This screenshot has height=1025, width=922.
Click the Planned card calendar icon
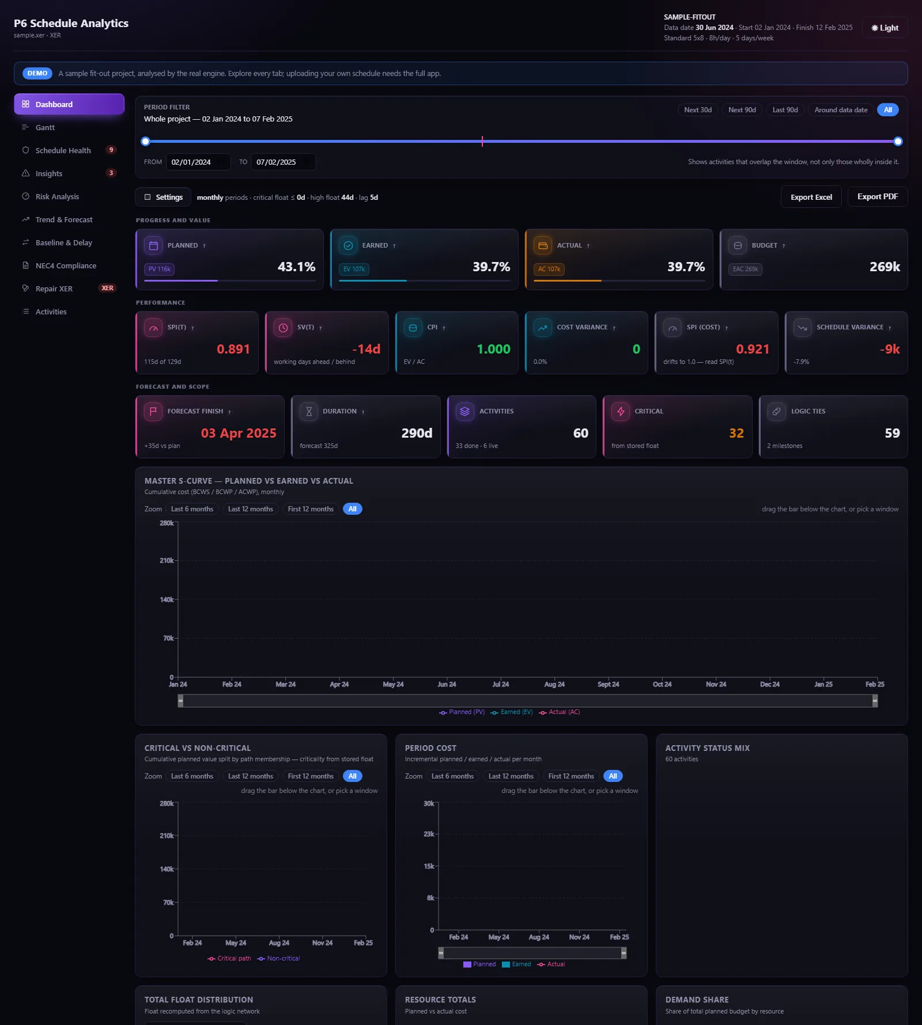pyautogui.click(x=153, y=245)
